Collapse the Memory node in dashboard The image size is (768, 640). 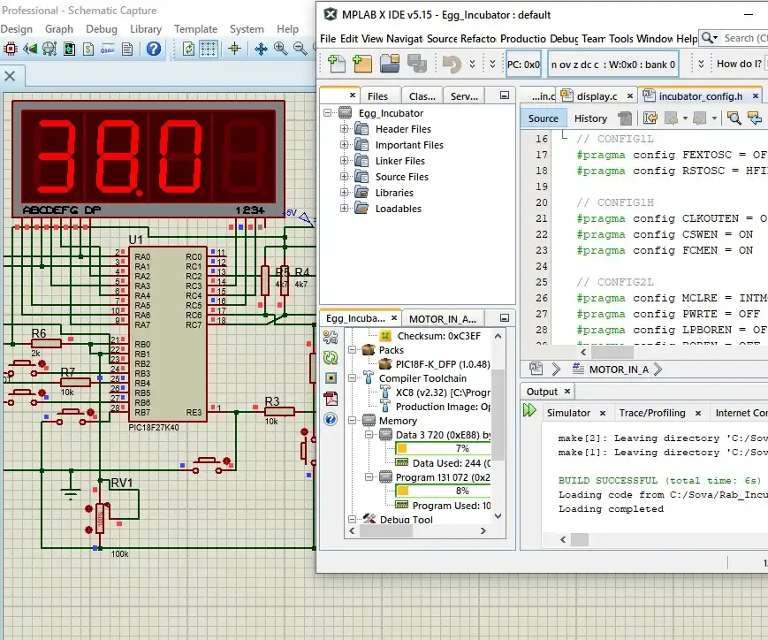pos(354,421)
